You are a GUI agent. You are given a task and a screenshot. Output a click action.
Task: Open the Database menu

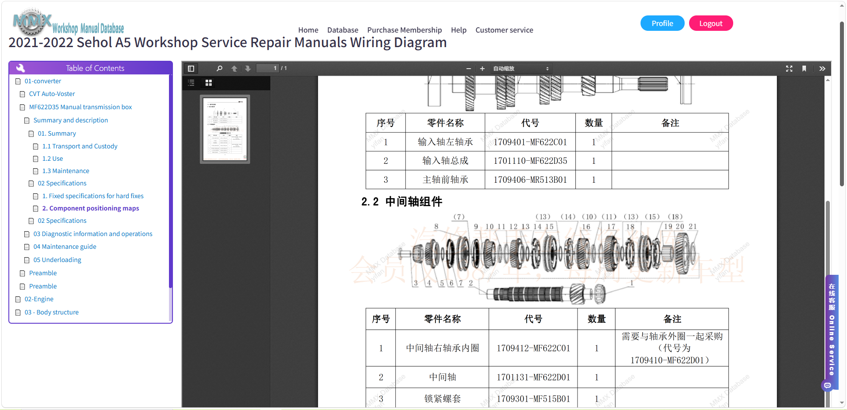pos(343,30)
